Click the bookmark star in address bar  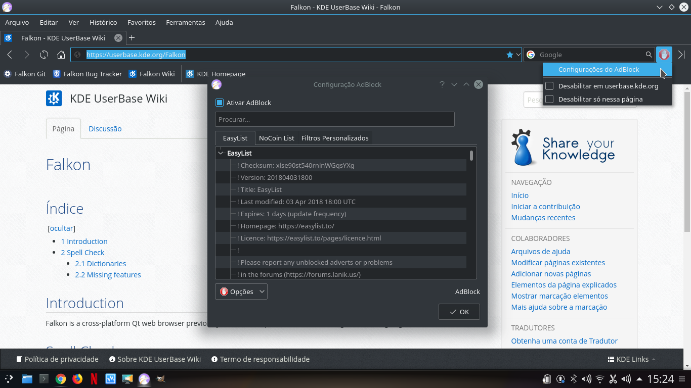click(510, 55)
